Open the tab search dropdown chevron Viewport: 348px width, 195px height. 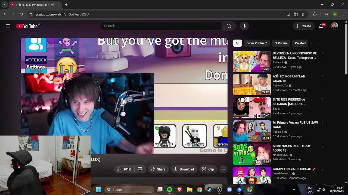[5, 5]
